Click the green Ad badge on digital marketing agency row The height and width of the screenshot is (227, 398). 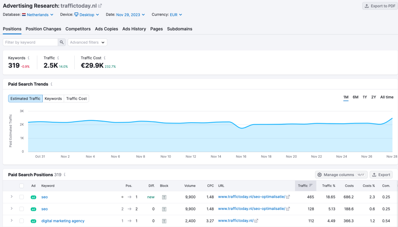[33, 220]
